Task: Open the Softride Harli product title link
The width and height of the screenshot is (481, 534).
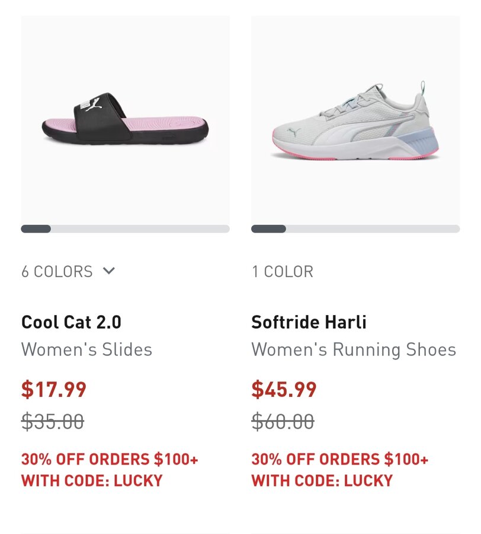Action: coord(309,322)
